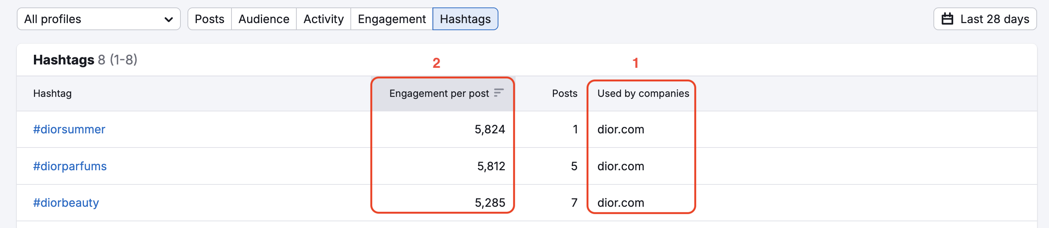Click the calendar icon in date range button
The height and width of the screenshot is (228, 1049).
(x=948, y=19)
